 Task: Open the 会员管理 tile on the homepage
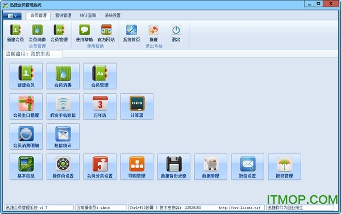coord(100,76)
